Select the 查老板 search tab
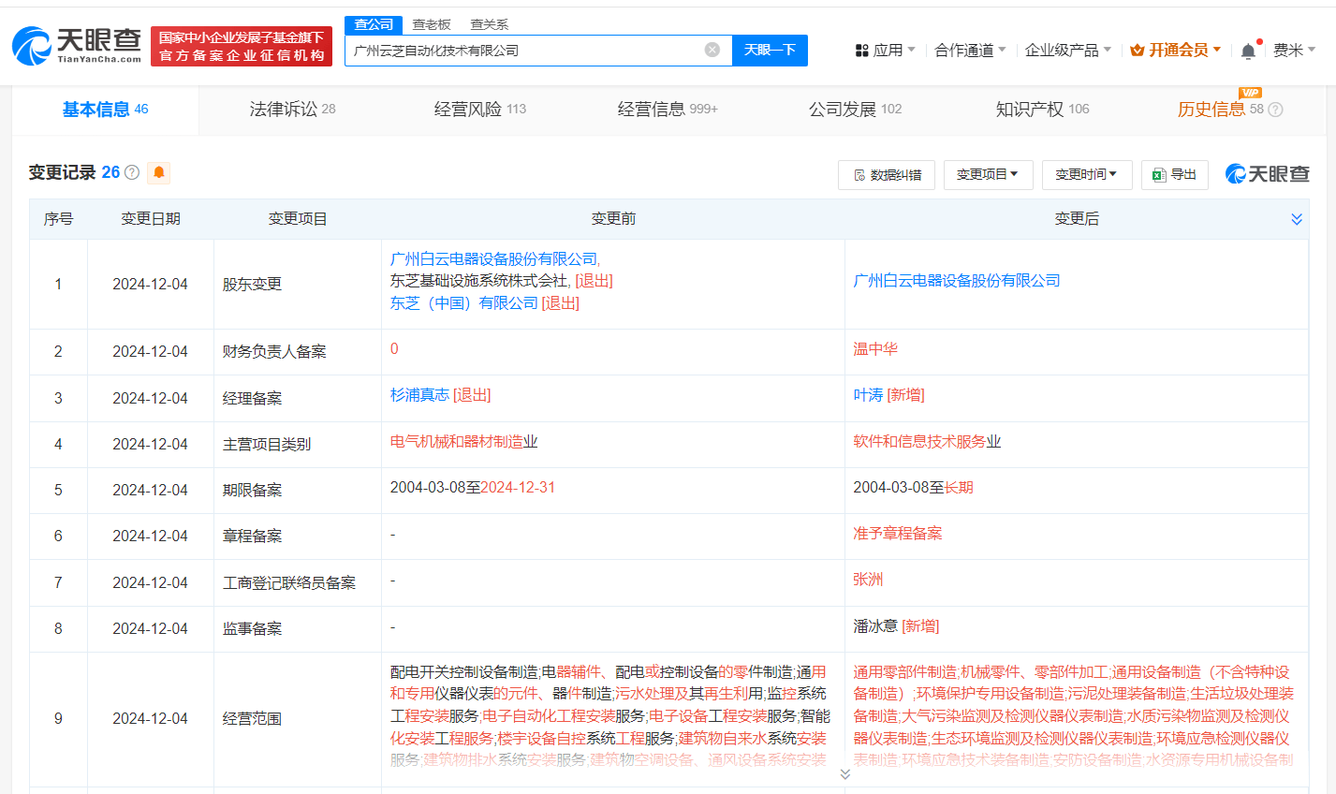Screen dimensions: 1336x794 coord(432,24)
